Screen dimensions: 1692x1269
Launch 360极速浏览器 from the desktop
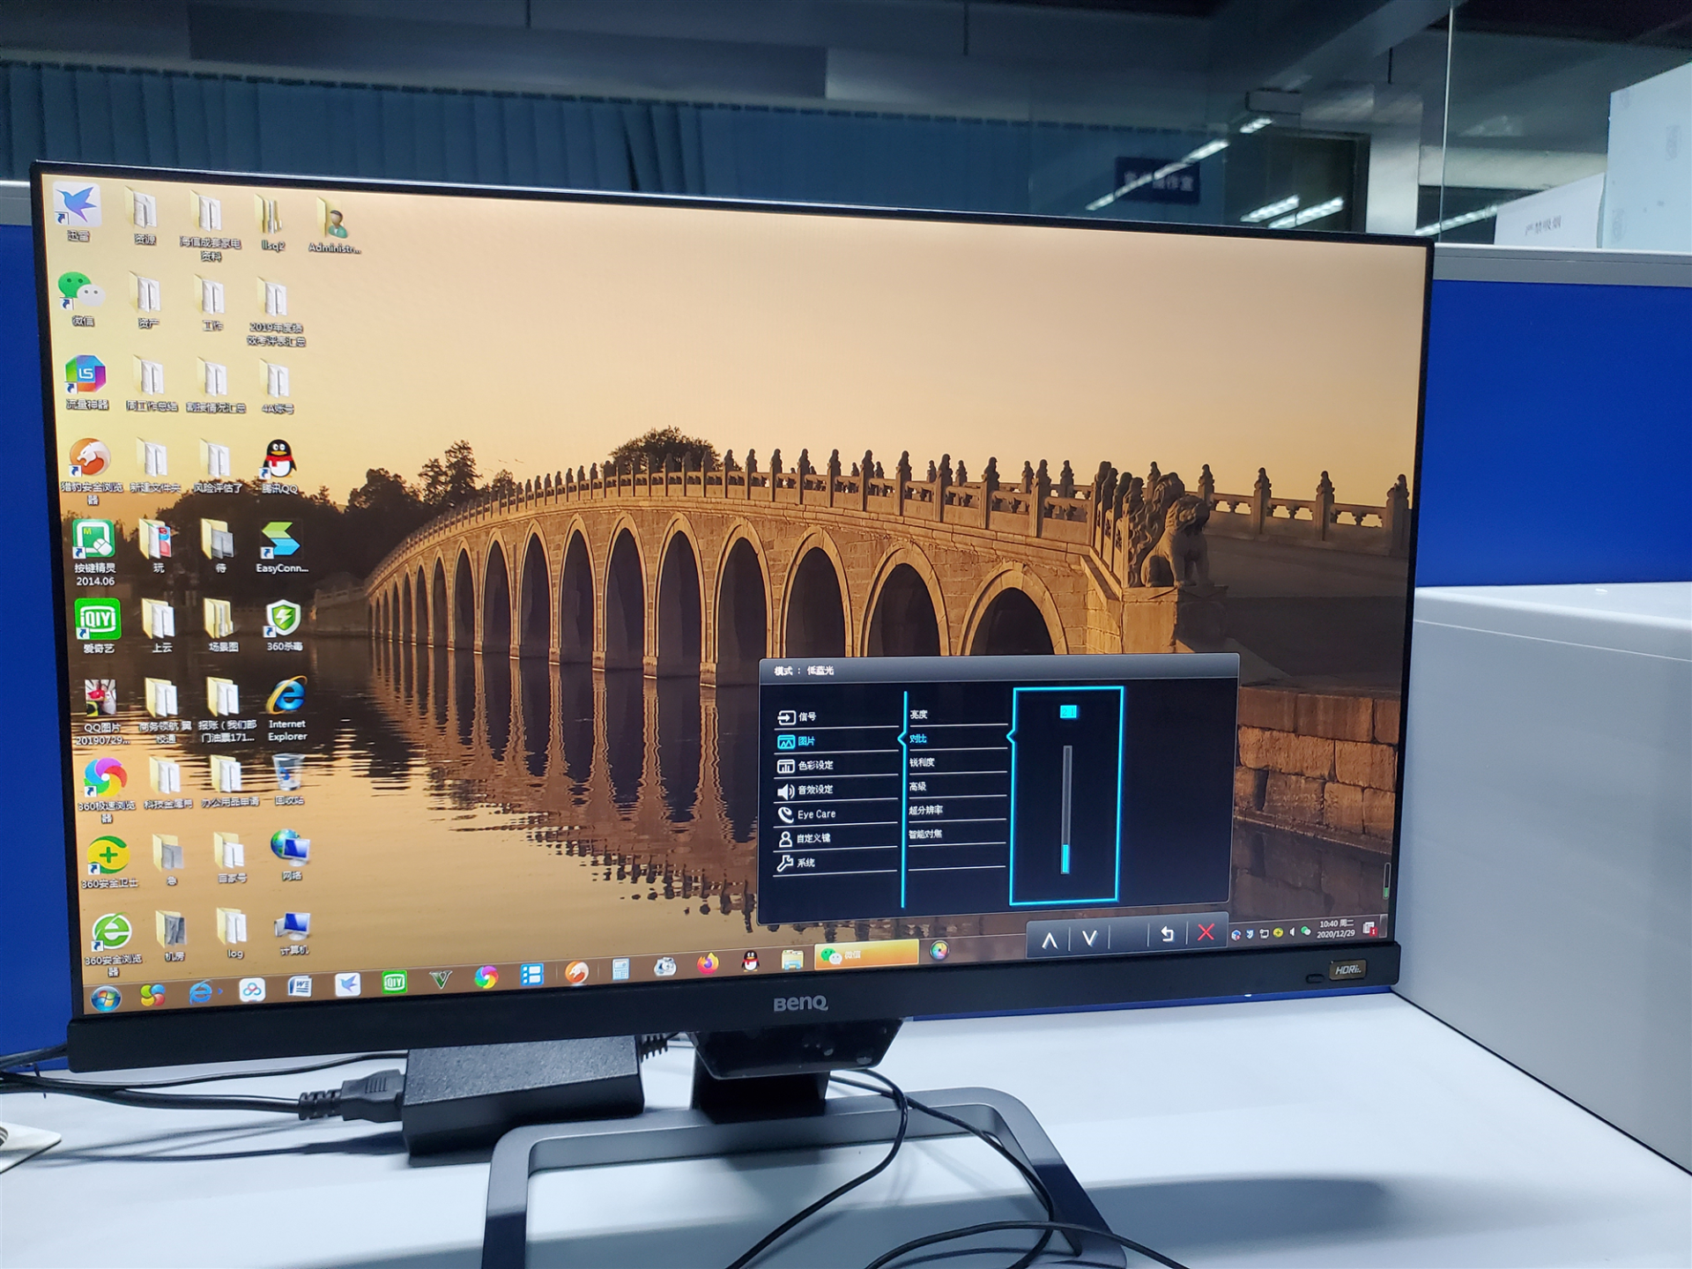106,790
